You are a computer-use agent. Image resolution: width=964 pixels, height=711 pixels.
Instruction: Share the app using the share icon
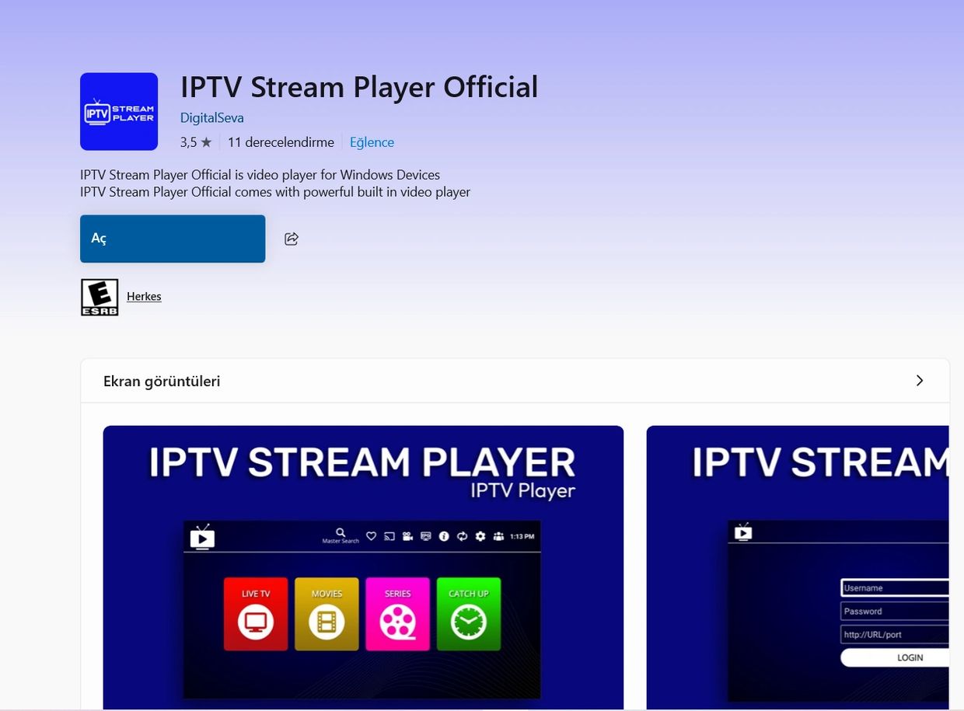292,239
